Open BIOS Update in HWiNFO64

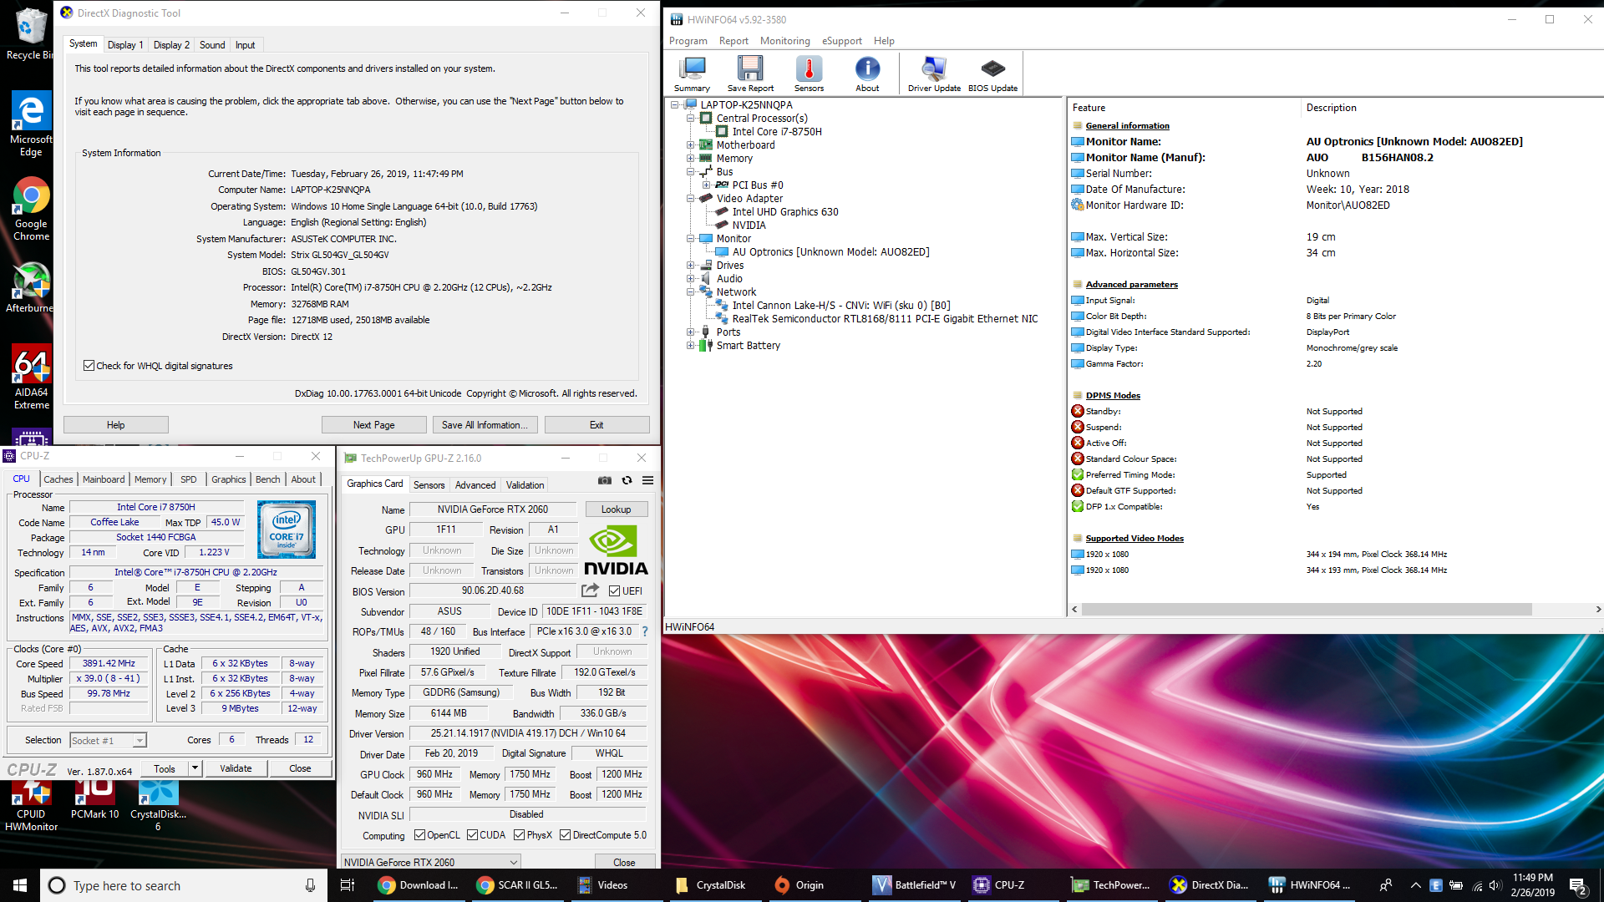coord(992,73)
